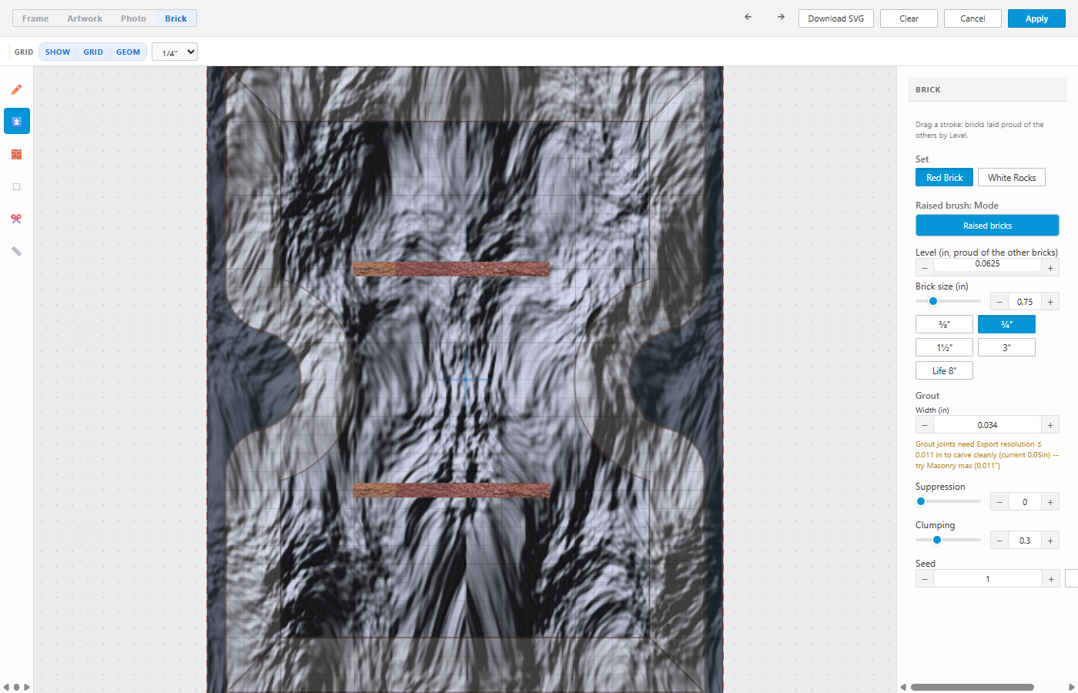Select the brick wall tool
1078x693 pixels.
[16, 154]
